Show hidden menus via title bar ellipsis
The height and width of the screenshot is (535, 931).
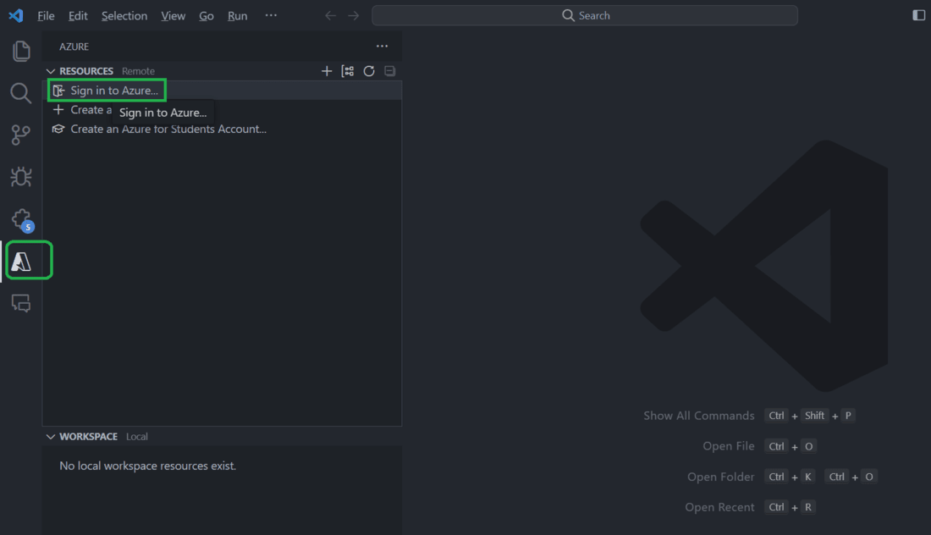[271, 15]
